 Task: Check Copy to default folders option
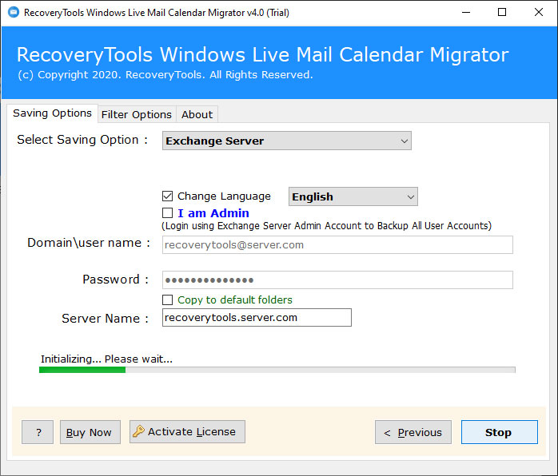point(167,299)
